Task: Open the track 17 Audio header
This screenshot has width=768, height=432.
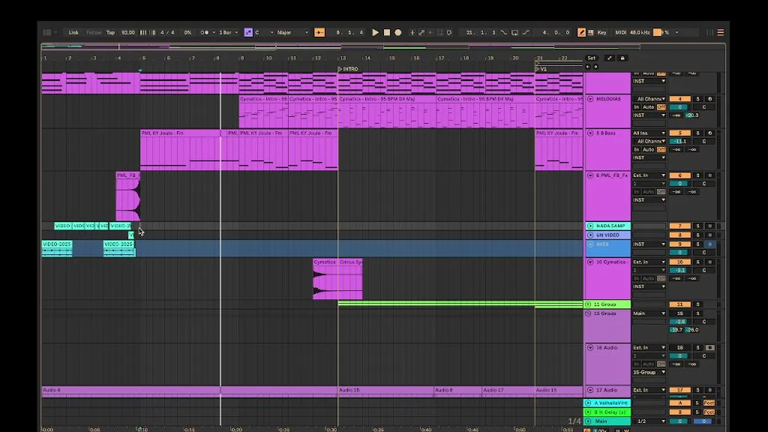Action: coord(607,391)
